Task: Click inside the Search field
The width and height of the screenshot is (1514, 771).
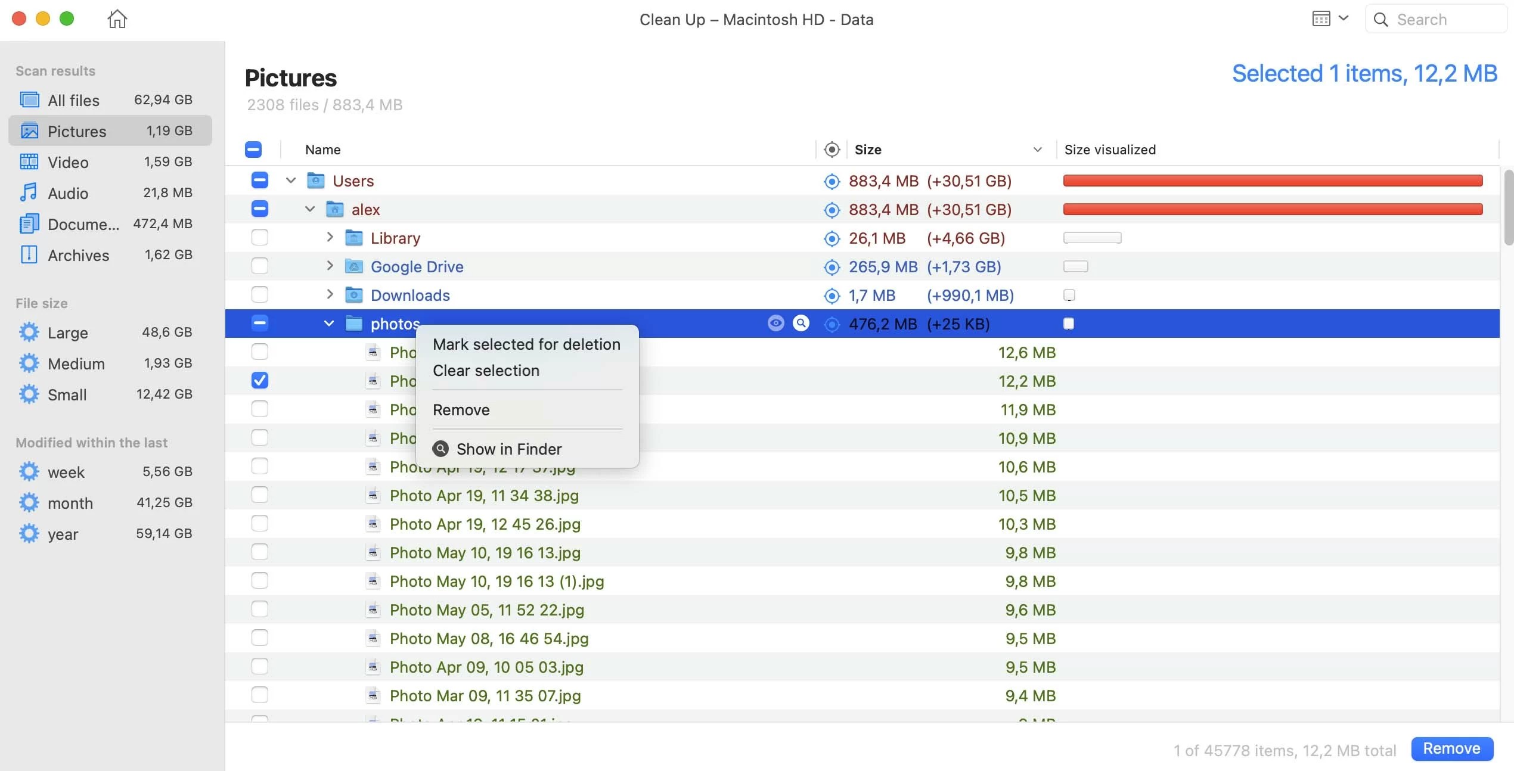Action: (1442, 19)
